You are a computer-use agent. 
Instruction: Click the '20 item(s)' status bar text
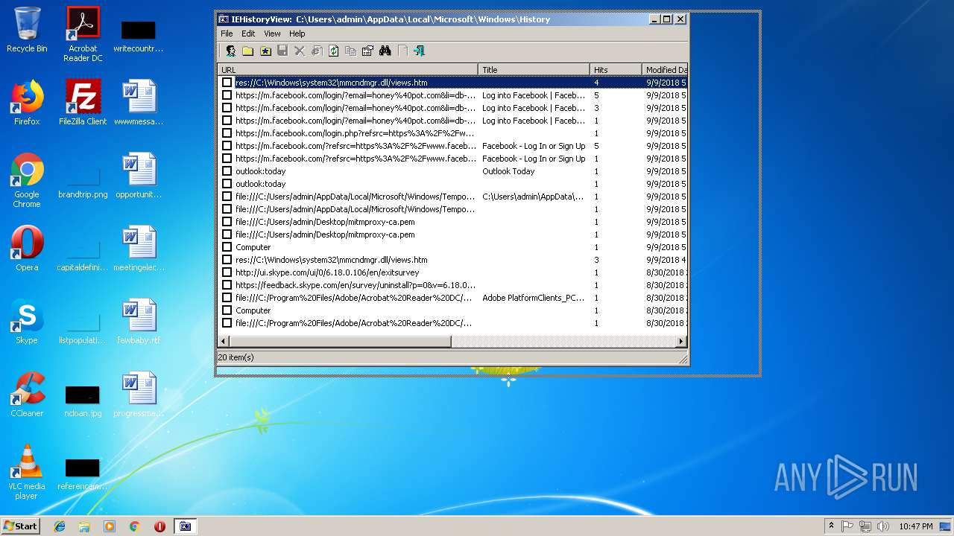236,357
